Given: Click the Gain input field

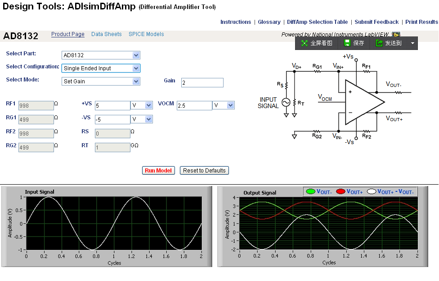Looking at the screenshot, I should (x=202, y=83).
